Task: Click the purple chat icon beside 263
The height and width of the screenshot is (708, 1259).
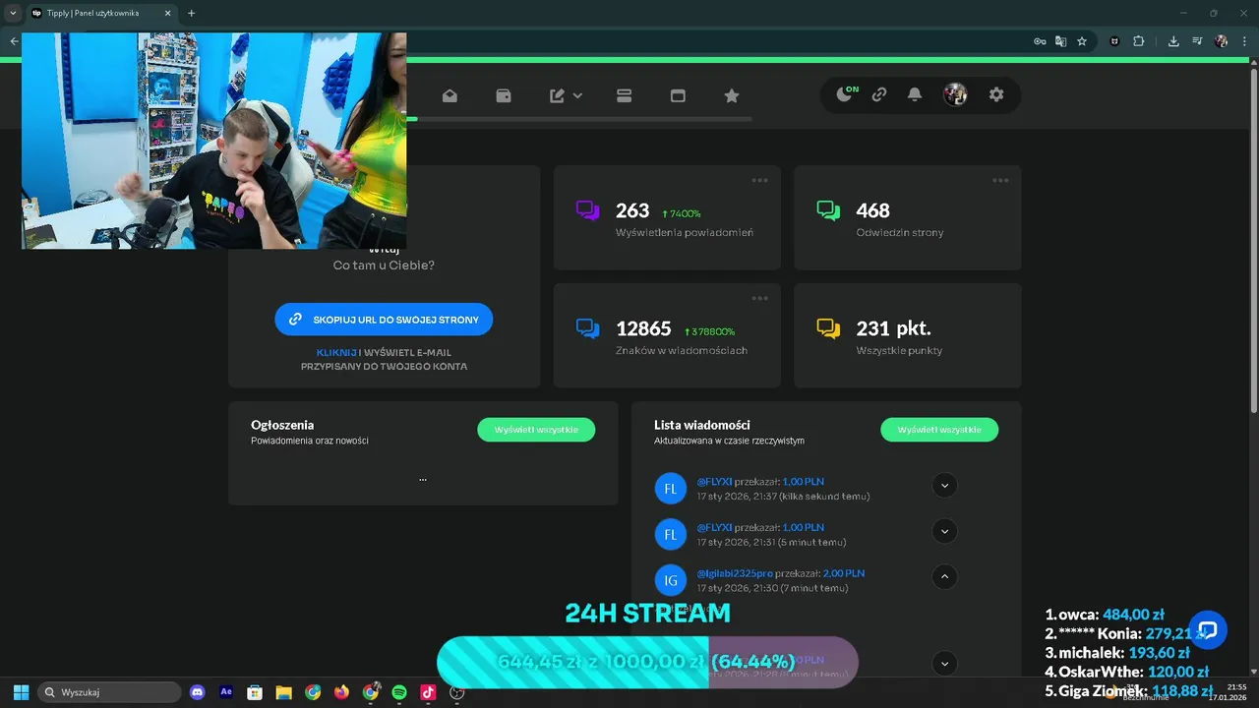Action: pos(588,210)
